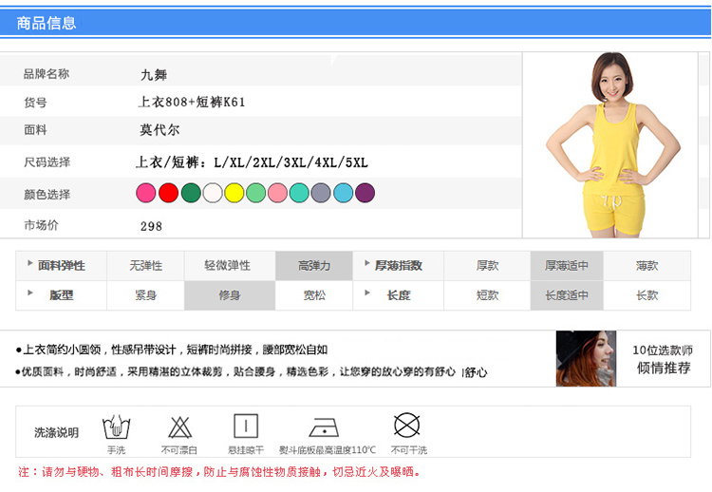This screenshot has width=712, height=492.
Task: Expand the 版型 row arrow
Action: click(30, 293)
